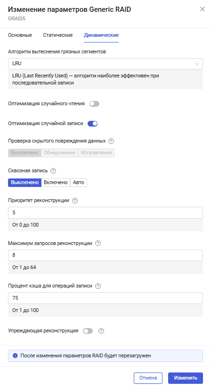Click the Приоритет реконструкции input field
The width and height of the screenshot is (211, 389).
pyautogui.click(x=105, y=212)
